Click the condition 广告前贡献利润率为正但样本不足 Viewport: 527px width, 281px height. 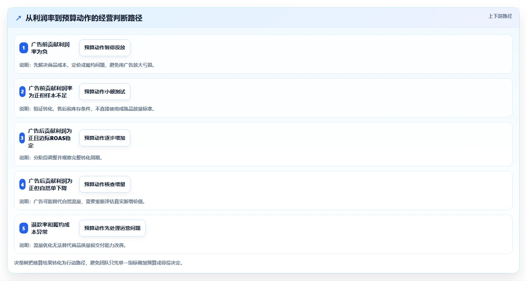pos(51,92)
